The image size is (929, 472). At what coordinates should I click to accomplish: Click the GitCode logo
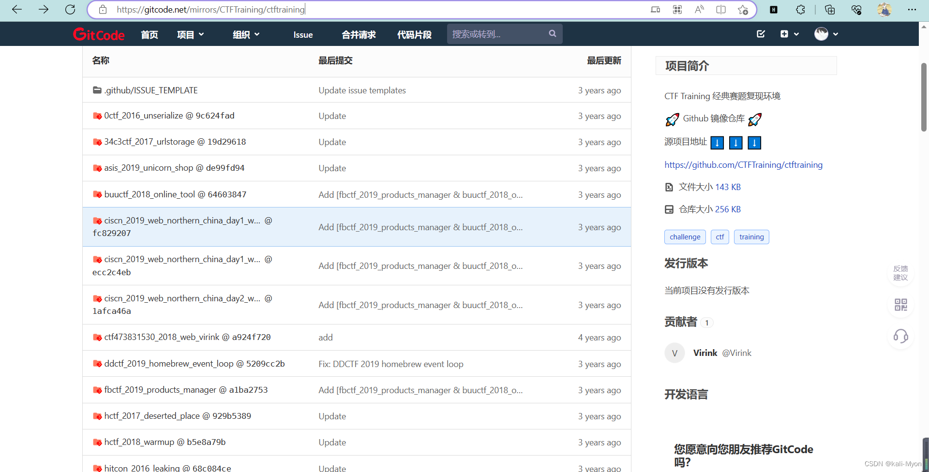tap(99, 34)
